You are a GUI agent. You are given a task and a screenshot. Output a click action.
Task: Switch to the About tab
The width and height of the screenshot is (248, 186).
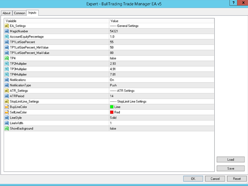pyautogui.click(x=7, y=13)
